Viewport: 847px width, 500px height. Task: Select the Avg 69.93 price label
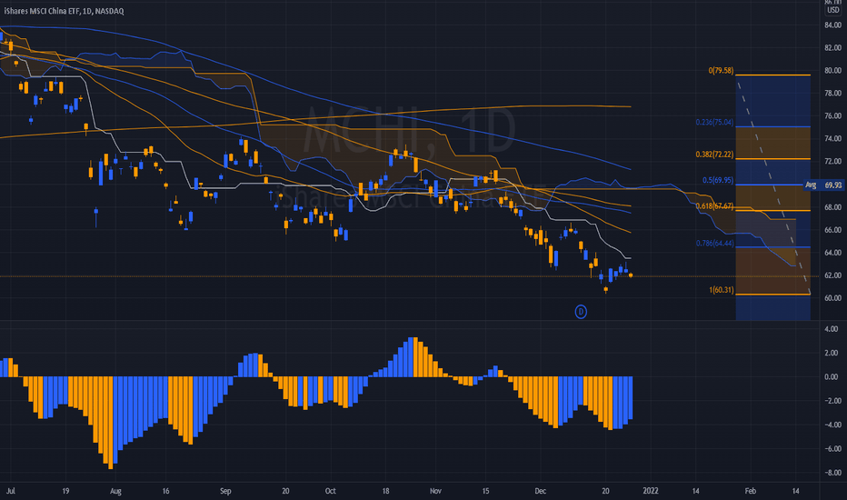(823, 185)
